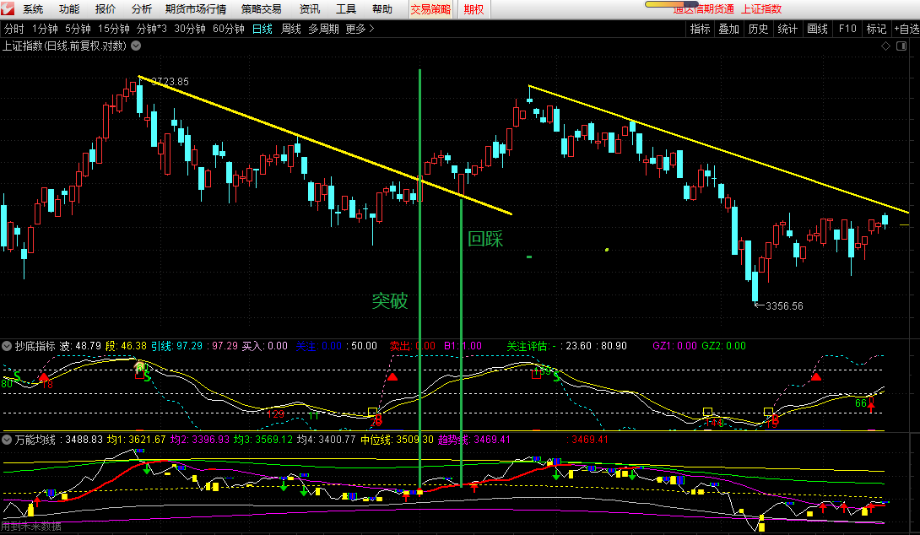
Task: Select the 日线 daily period tab
Action: tap(262, 29)
